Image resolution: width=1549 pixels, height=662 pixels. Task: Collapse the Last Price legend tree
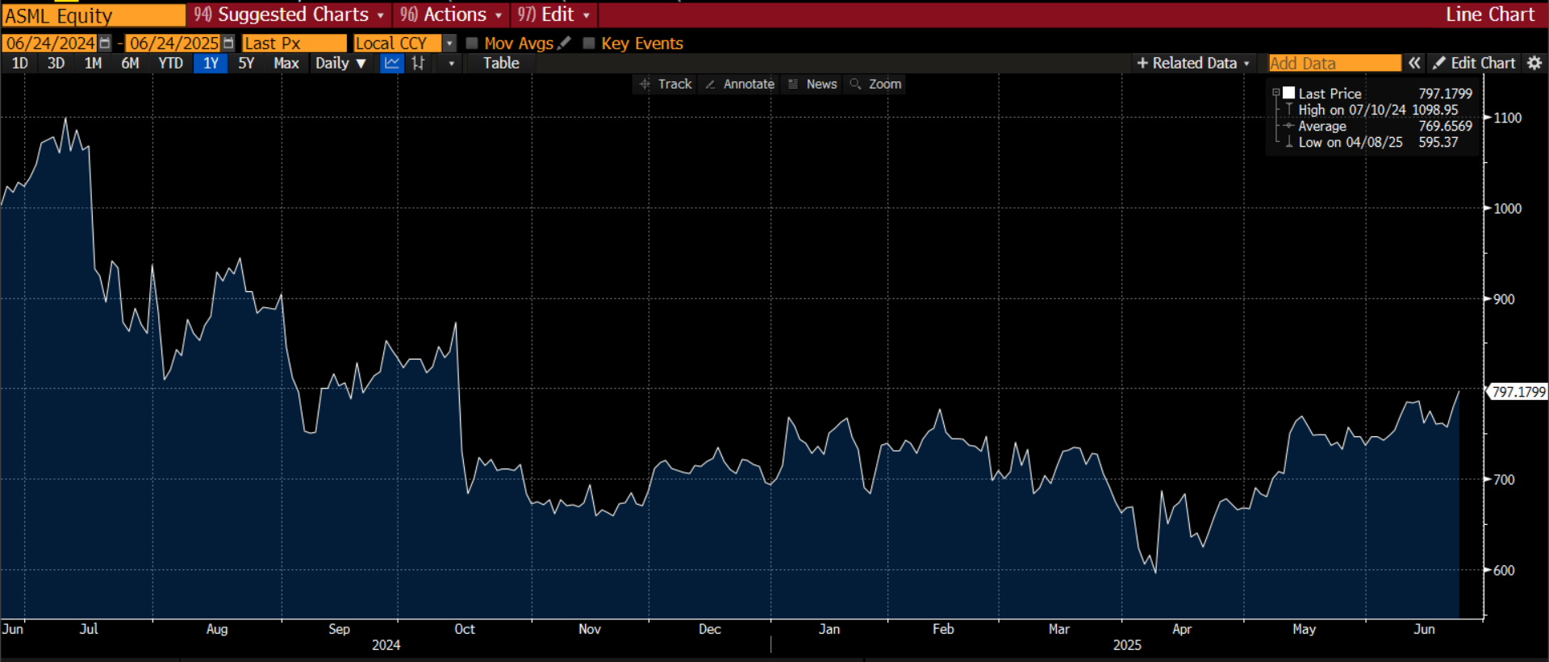(1276, 94)
